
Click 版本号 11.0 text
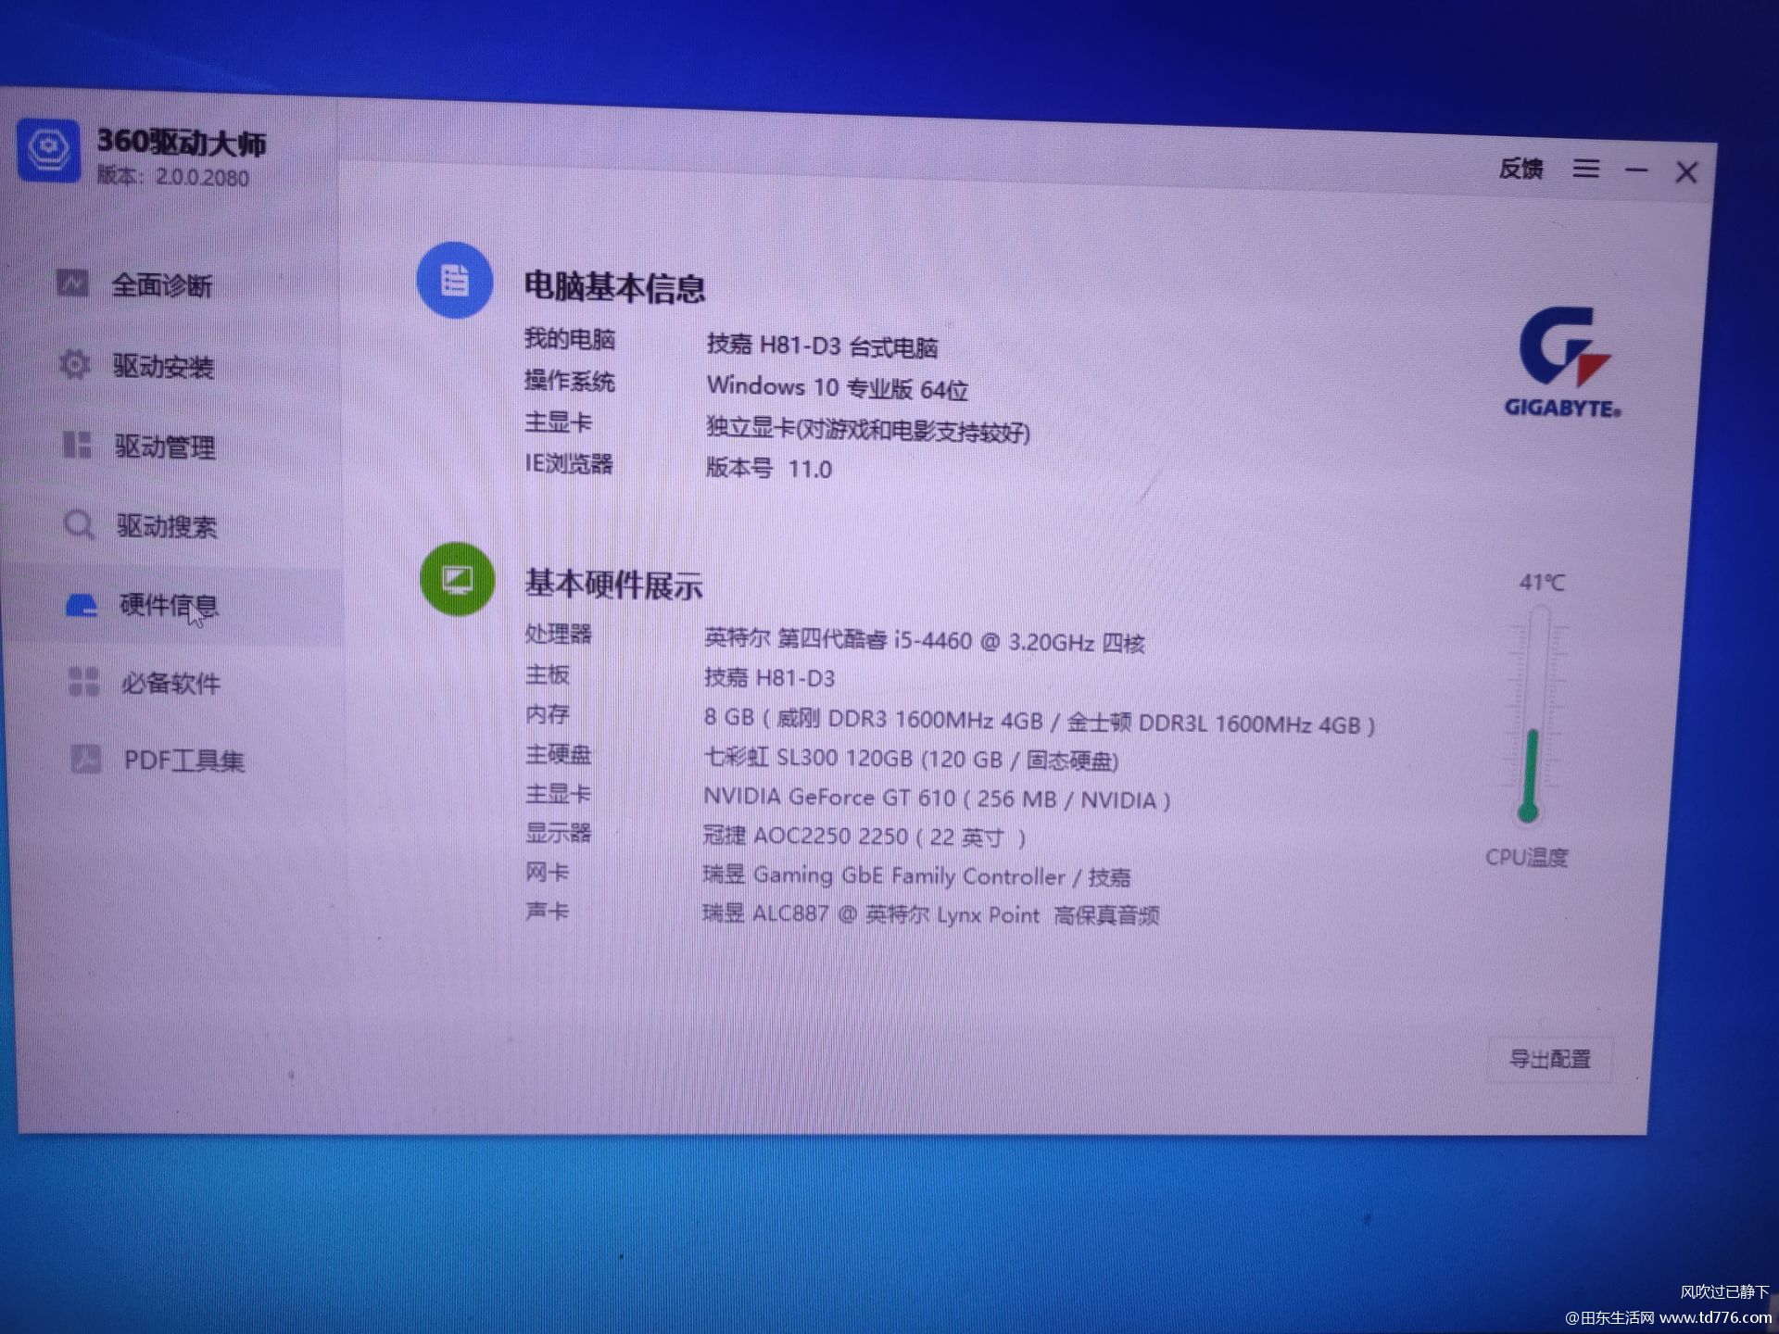coord(768,468)
